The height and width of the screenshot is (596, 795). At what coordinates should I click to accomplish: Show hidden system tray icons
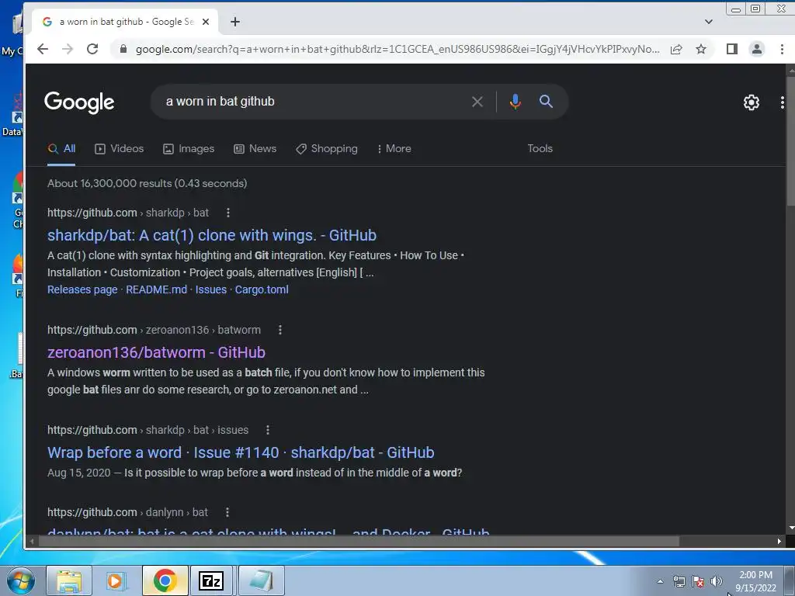coord(660,581)
